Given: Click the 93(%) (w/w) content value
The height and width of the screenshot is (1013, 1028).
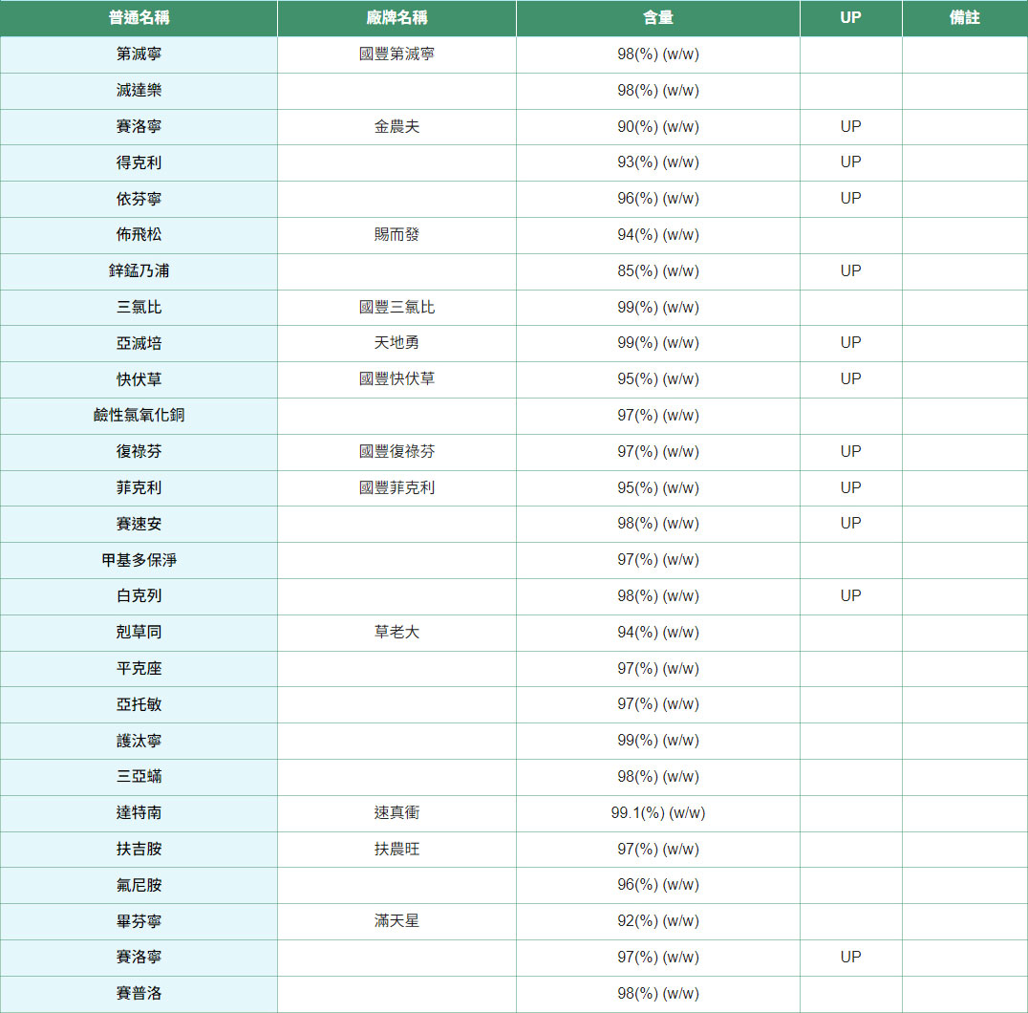Looking at the screenshot, I should pyautogui.click(x=657, y=162).
